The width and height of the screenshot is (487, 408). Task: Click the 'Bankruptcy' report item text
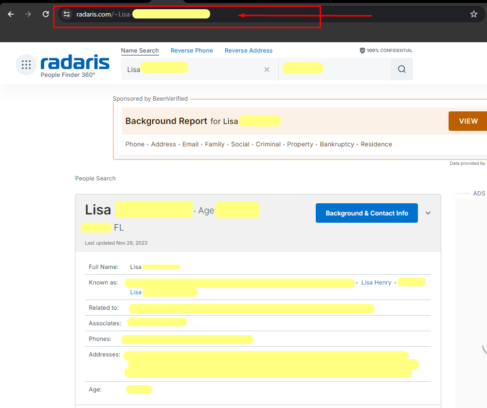pos(337,144)
